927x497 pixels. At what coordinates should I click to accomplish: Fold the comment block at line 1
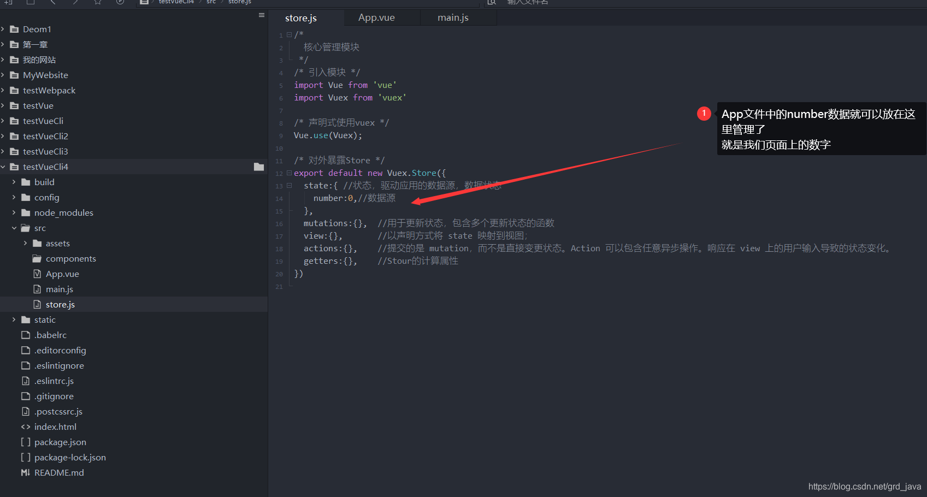pos(289,35)
